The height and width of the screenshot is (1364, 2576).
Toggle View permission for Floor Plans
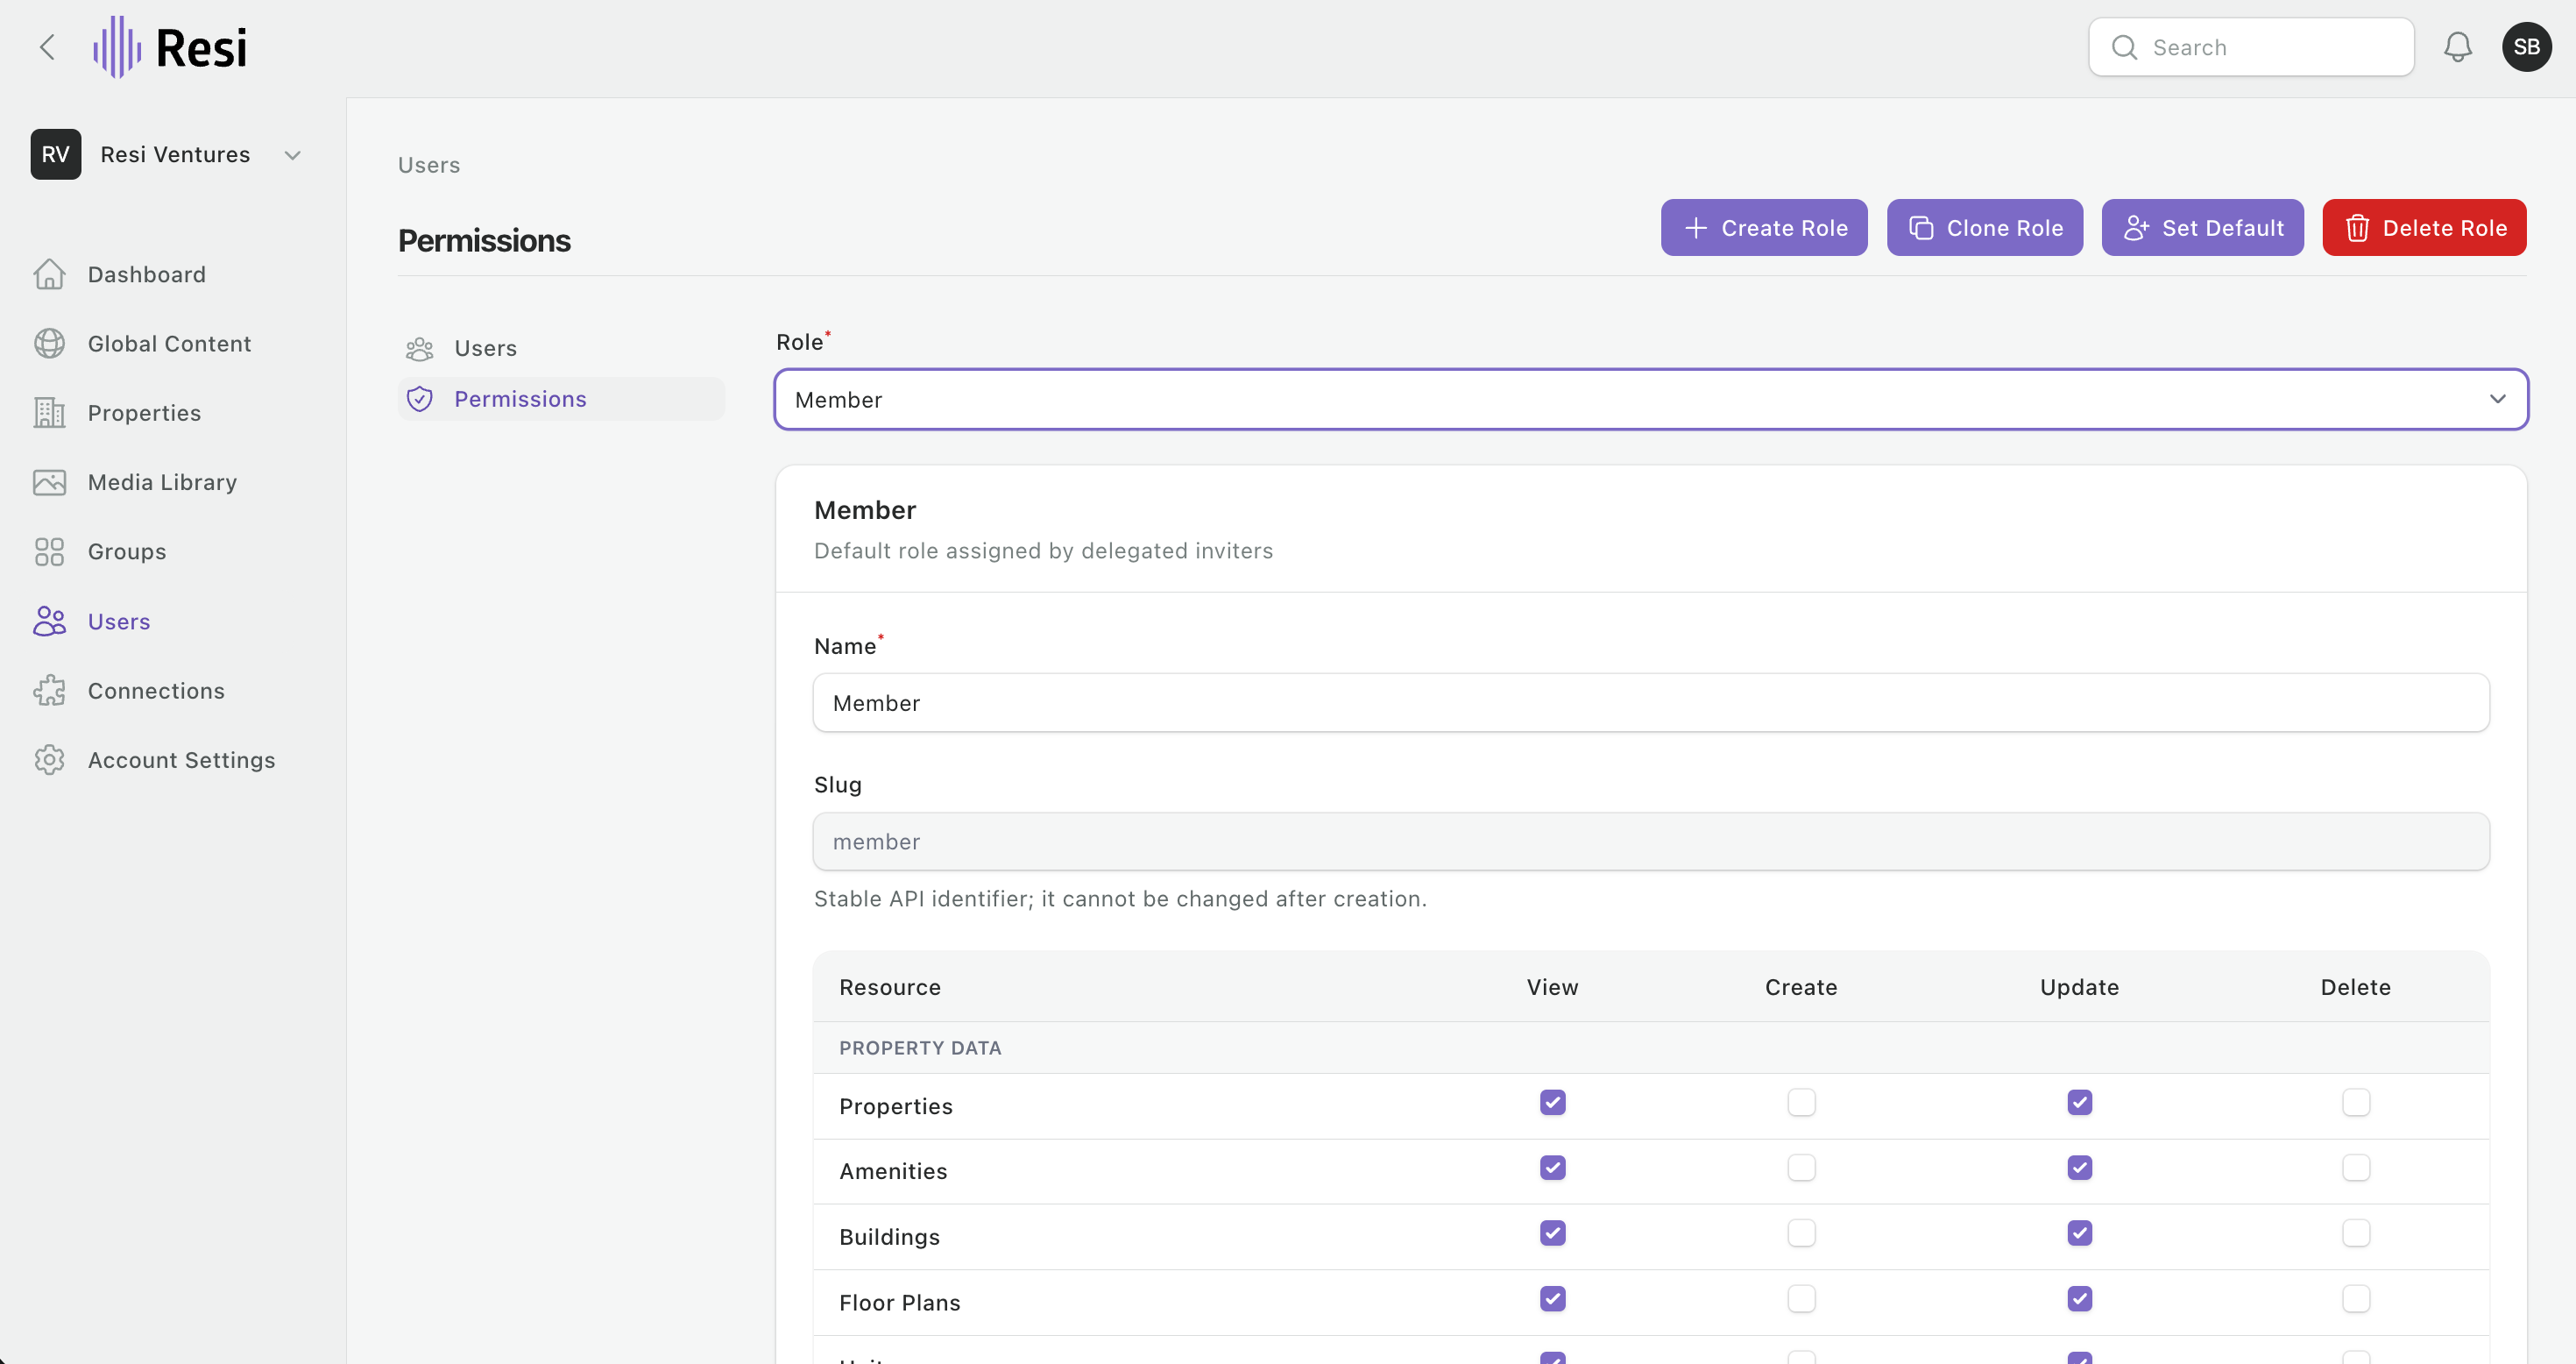(x=1552, y=1299)
